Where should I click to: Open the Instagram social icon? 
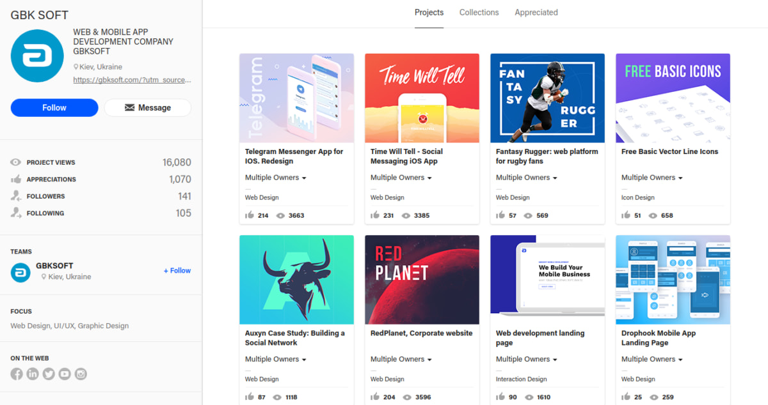coord(81,374)
